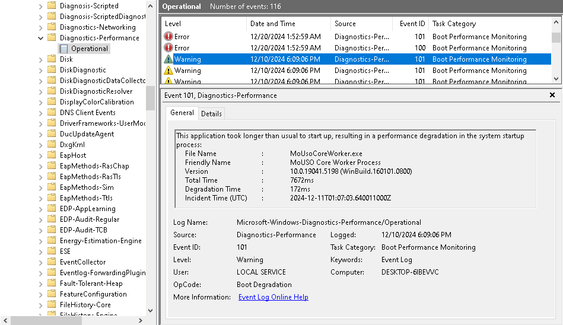Expand the EapMethods-Ttls node
The height and width of the screenshot is (325, 563).
pos(40,199)
